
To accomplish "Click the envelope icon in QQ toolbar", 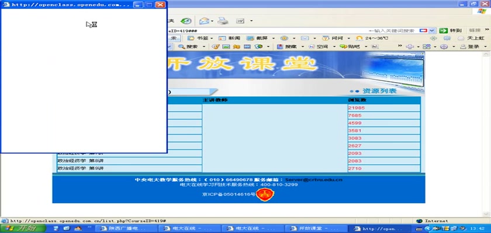I will pos(305,38).
